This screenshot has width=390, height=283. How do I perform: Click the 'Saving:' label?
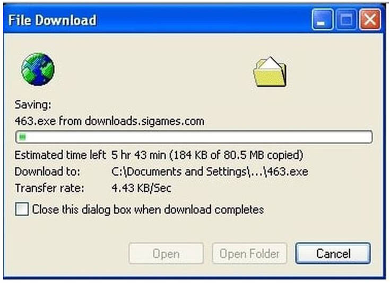pos(33,105)
